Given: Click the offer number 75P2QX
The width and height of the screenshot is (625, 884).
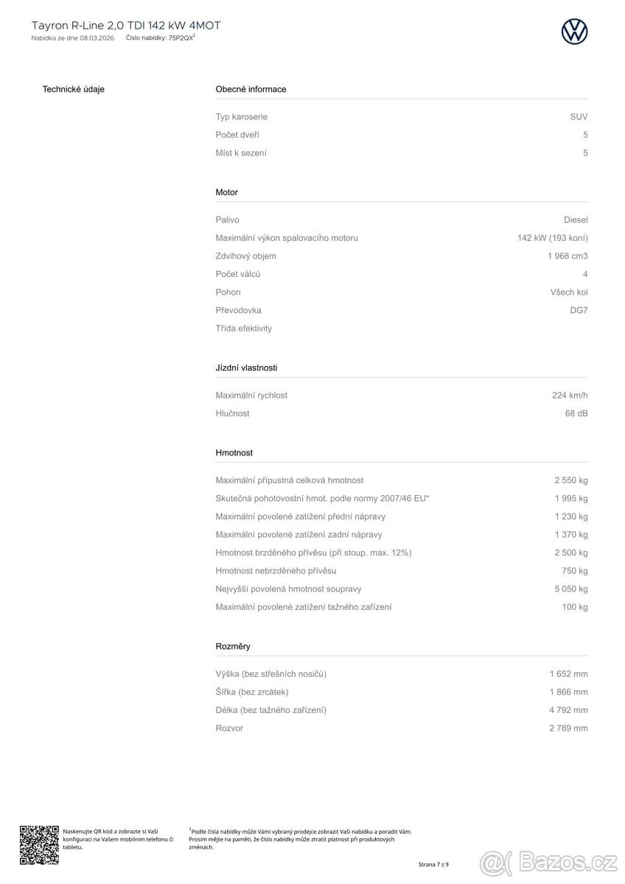Looking at the screenshot, I should [181, 37].
